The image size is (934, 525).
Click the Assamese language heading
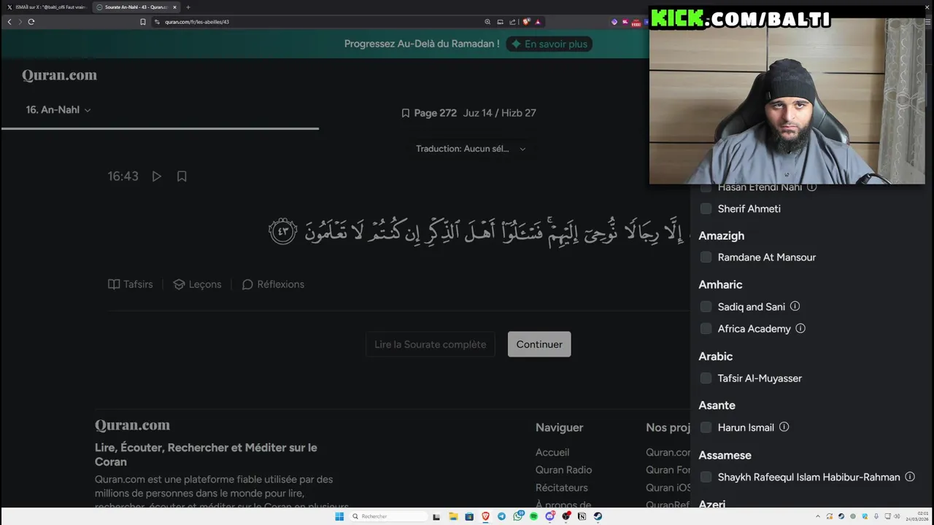tap(725, 455)
